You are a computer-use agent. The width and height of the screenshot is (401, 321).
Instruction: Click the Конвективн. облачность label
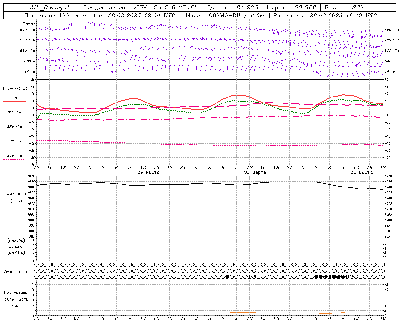[x=16, y=296]
